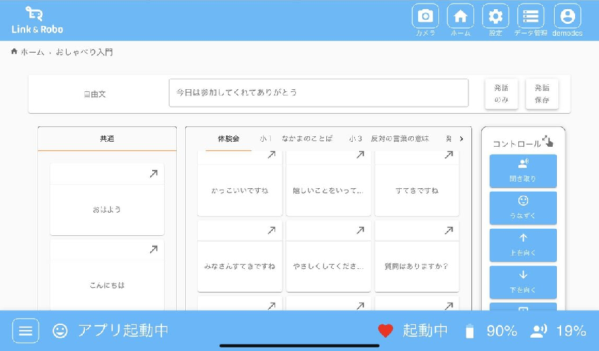Image resolution: width=599 pixels, height=351 pixels.
Task: Open Settings (設定) gear icon
Action: click(495, 16)
